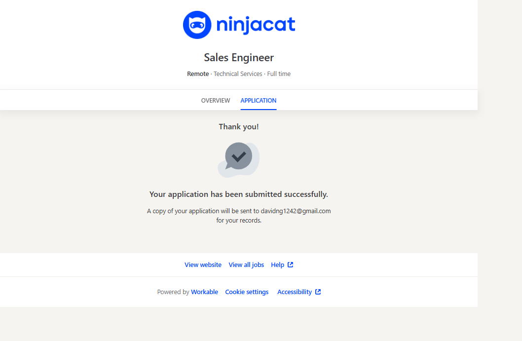Screen dimensions: 522x341
Task: Click the Thank you! heading
Action: point(239,127)
